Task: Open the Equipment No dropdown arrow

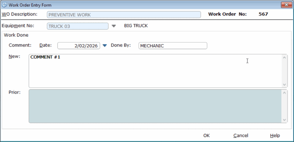Action: (x=114, y=26)
